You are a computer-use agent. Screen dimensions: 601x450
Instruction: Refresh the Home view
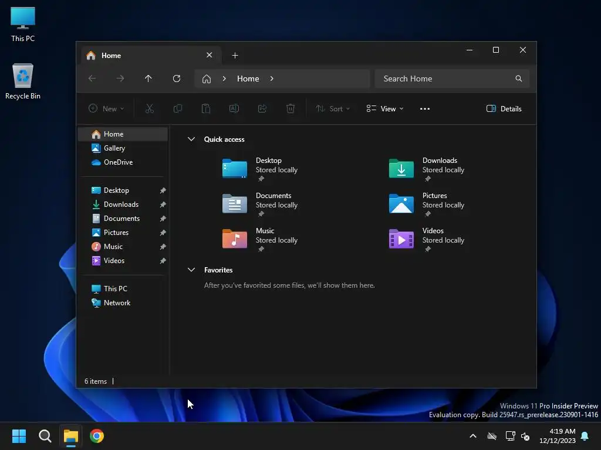(177, 79)
